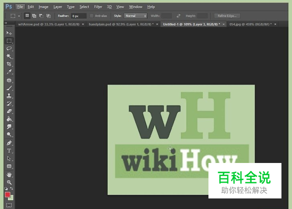Swap foreground and background colors
This screenshot has height=209, width=292.
(x=11, y=188)
